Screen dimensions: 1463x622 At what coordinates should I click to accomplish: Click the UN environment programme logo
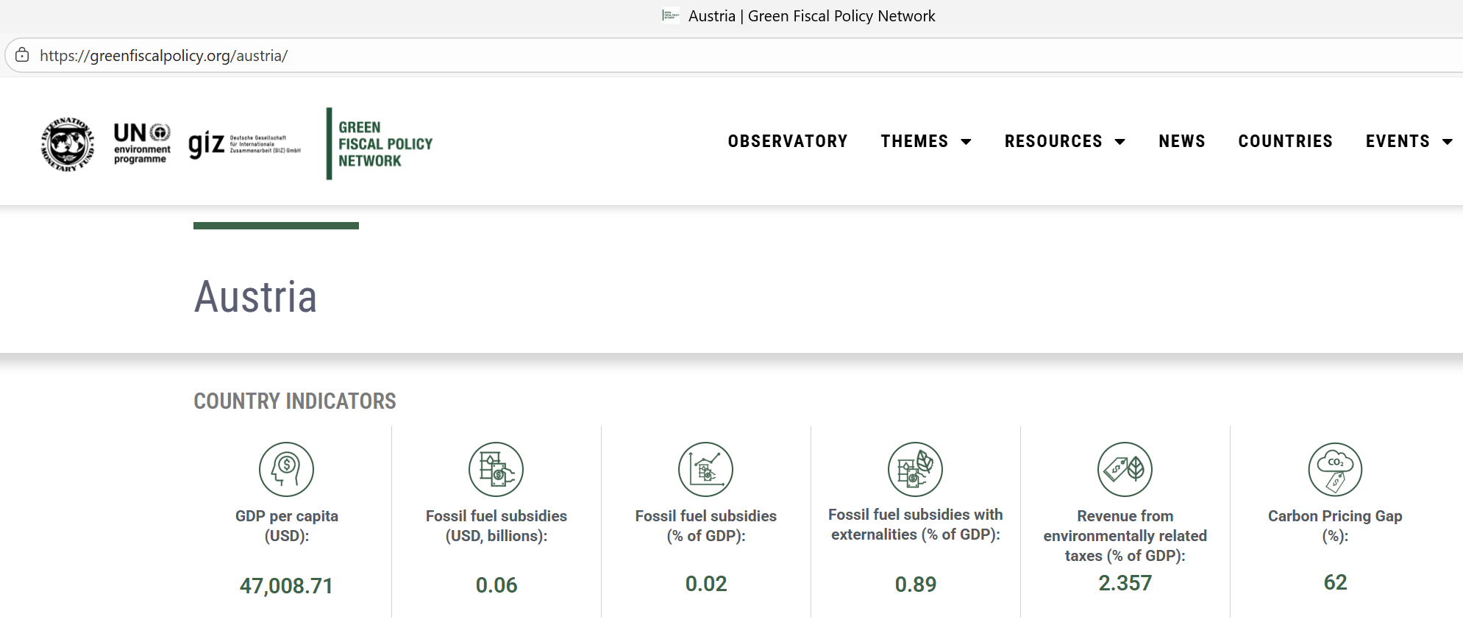[x=142, y=143]
